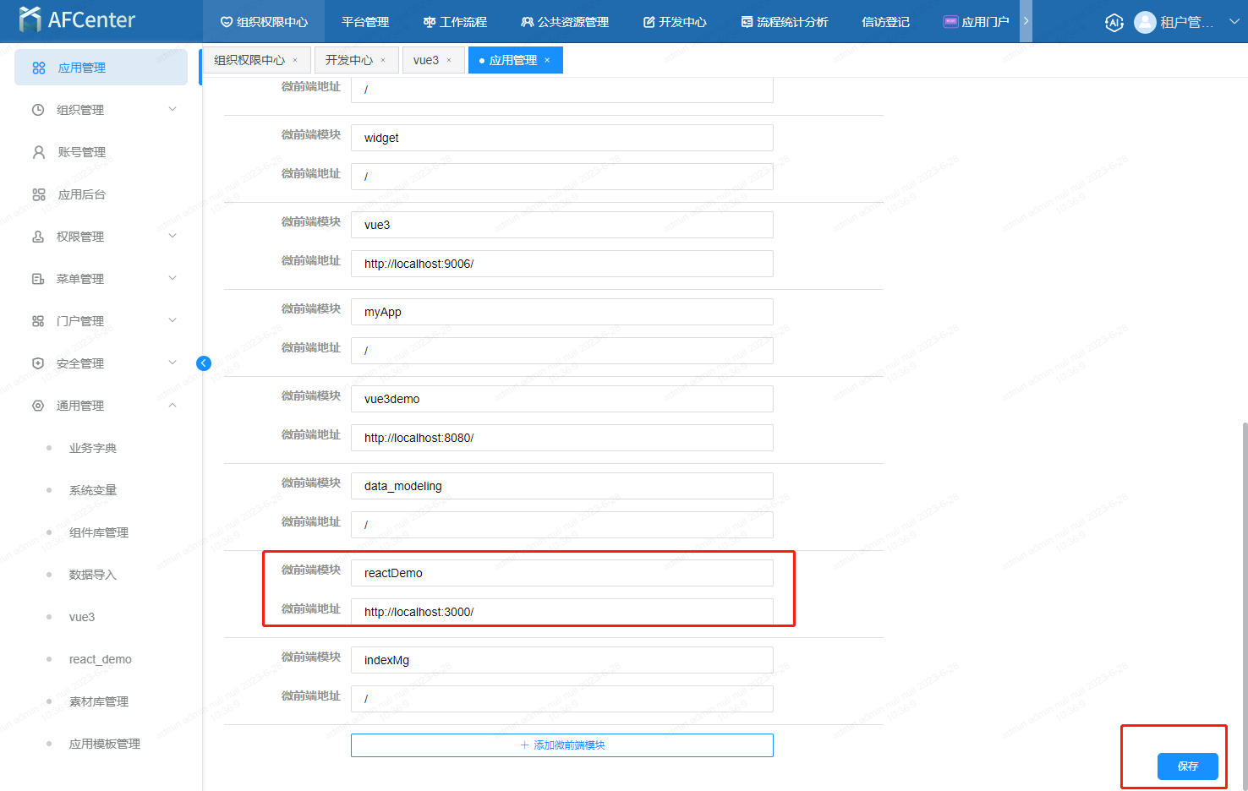Click the 保存 button
Image resolution: width=1248 pixels, height=791 pixels.
click(1187, 766)
